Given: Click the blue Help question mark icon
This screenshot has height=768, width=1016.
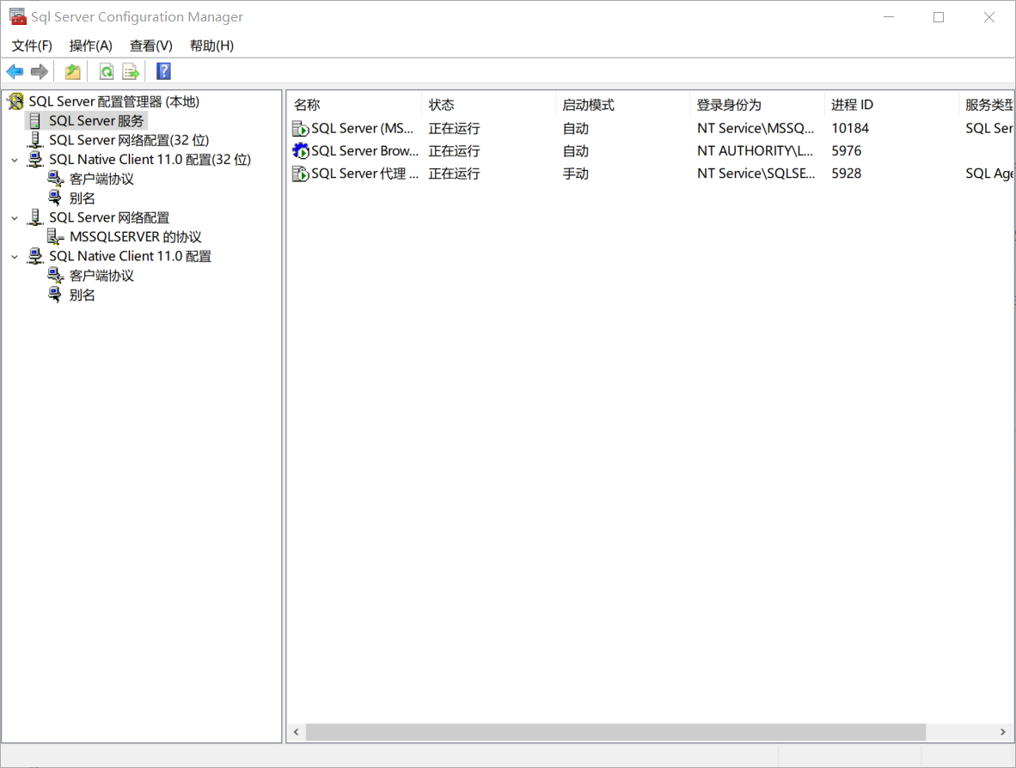Looking at the screenshot, I should click(163, 71).
